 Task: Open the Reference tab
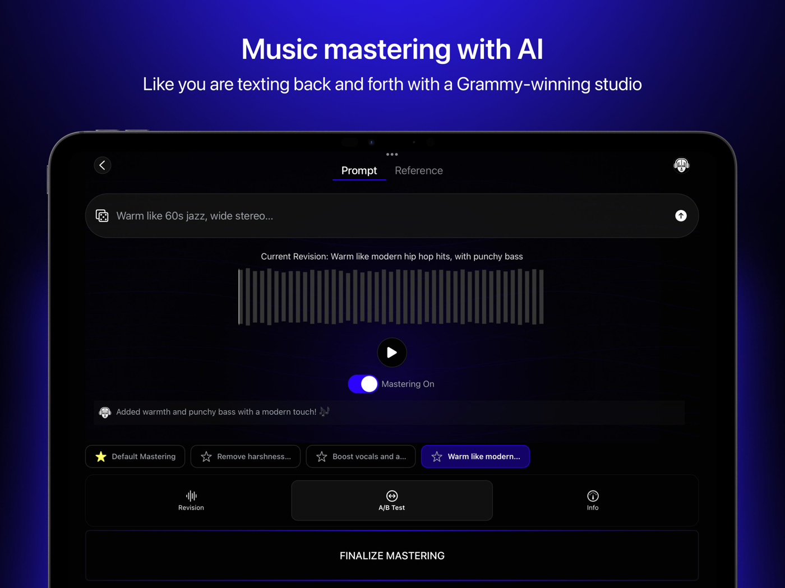(418, 170)
